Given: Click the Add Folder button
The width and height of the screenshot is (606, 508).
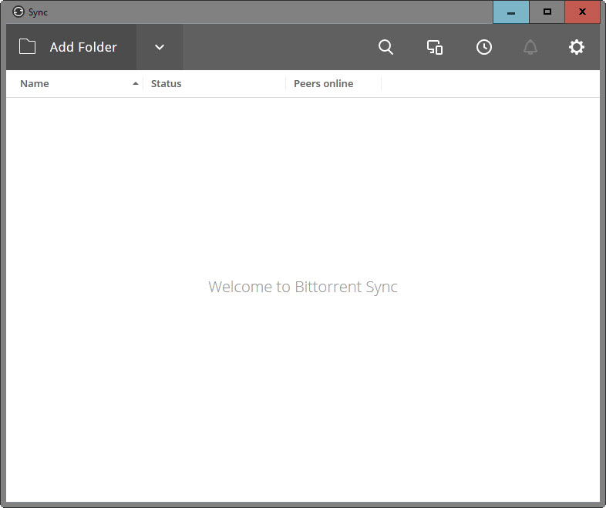Looking at the screenshot, I should [71, 47].
